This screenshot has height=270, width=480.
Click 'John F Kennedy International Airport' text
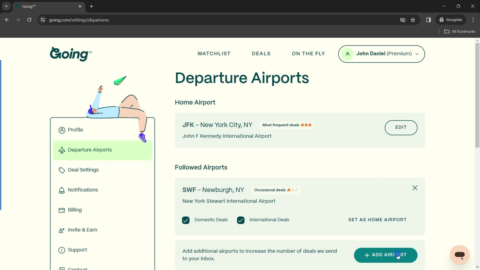pos(227,136)
